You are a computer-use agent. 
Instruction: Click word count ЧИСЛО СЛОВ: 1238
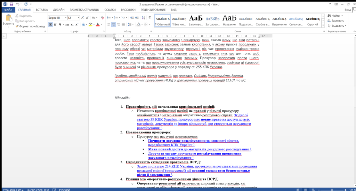[x=38, y=190]
